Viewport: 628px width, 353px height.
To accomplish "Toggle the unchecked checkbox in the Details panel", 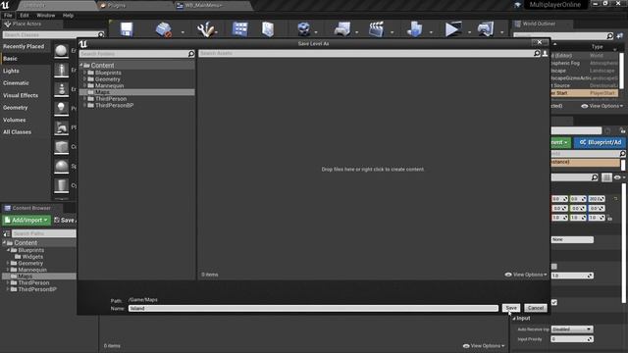I will 553,266.
